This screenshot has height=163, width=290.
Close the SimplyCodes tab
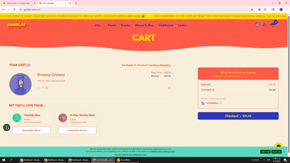(x=34, y=3)
